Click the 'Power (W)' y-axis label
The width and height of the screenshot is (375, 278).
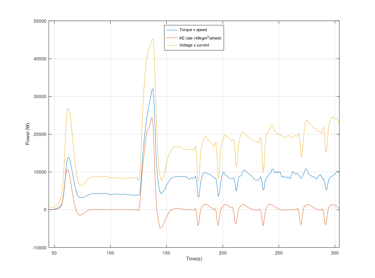(28, 134)
